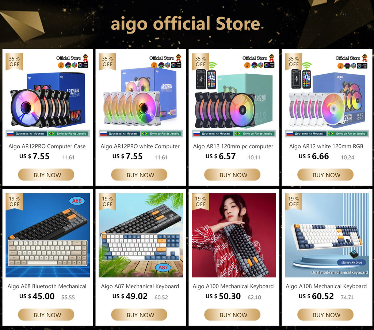The image size is (374, 330).
Task: Click BUY NOW under A68 Bluetooth keyboard
Action: pyautogui.click(x=46, y=315)
